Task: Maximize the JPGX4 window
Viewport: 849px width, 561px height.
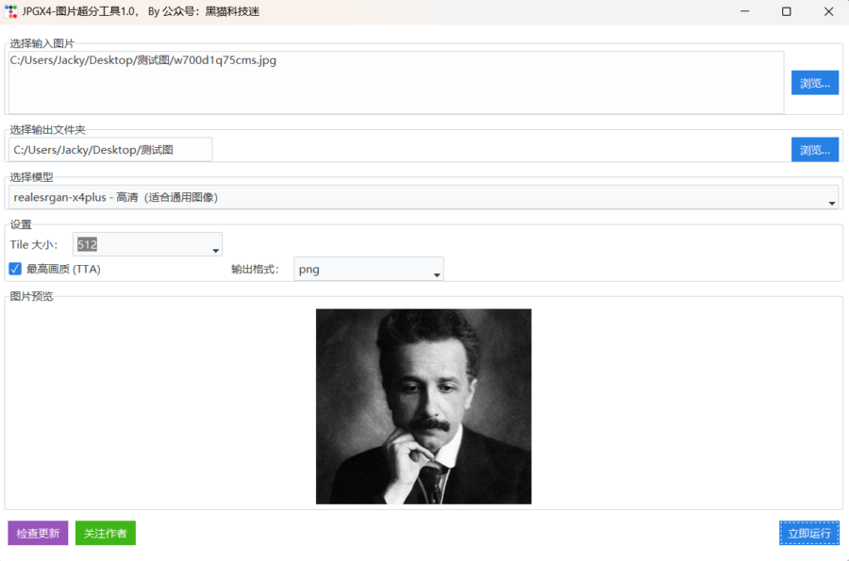Action: (786, 11)
